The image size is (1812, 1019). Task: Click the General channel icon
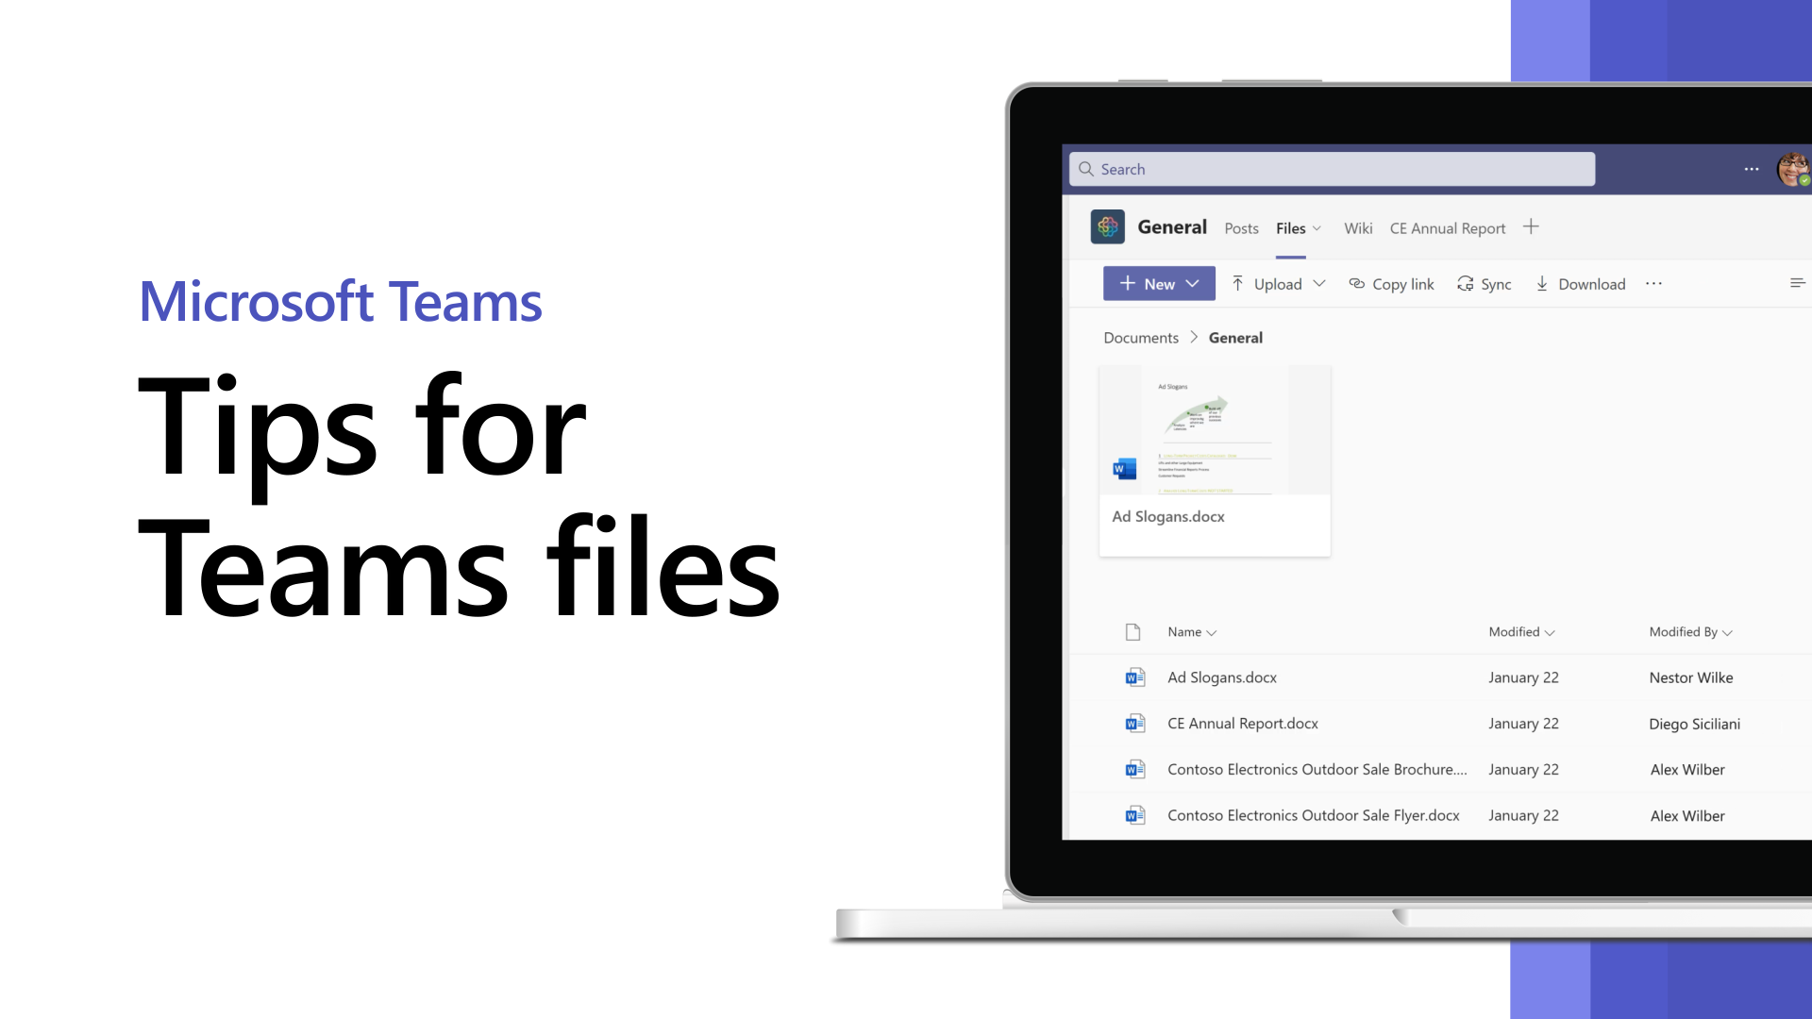(x=1108, y=226)
